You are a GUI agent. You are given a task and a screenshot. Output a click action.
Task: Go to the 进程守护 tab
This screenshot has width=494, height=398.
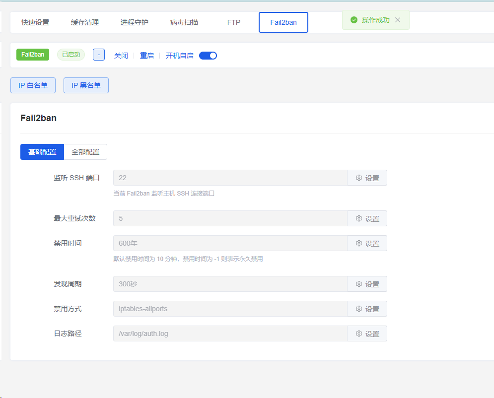[135, 22]
